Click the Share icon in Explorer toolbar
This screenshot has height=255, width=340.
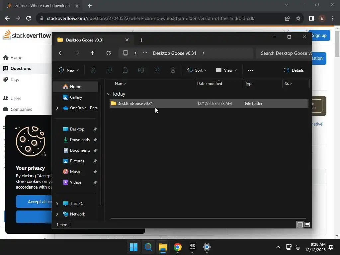click(157, 70)
